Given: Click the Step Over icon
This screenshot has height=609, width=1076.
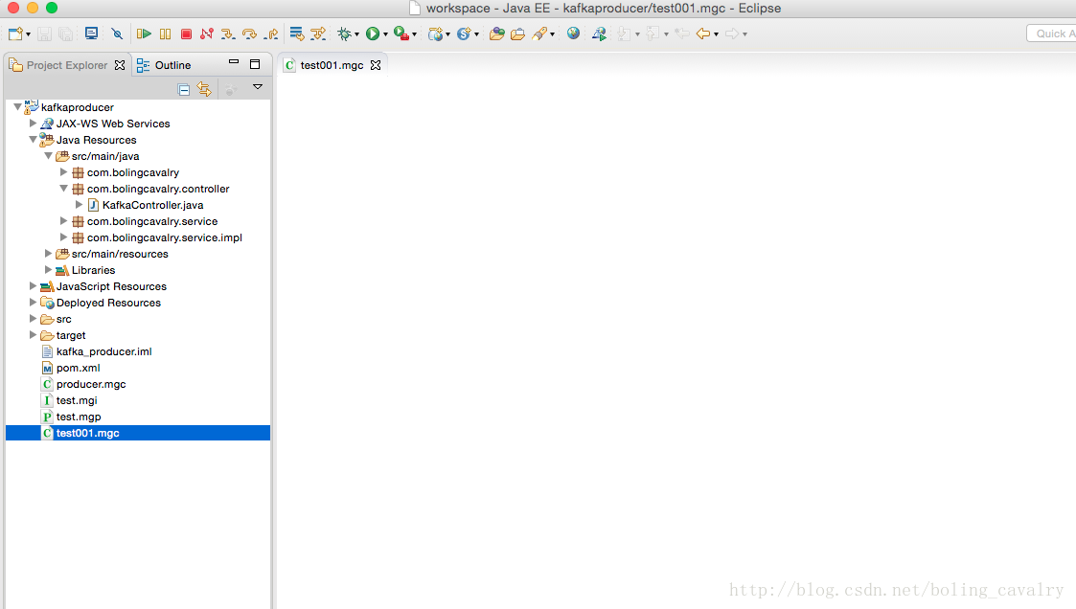Looking at the screenshot, I should [250, 34].
